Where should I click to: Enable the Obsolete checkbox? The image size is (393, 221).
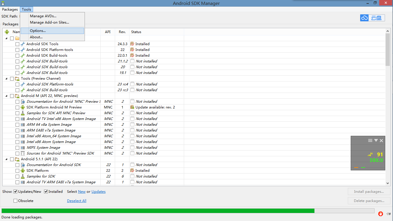pyautogui.click(x=16, y=201)
